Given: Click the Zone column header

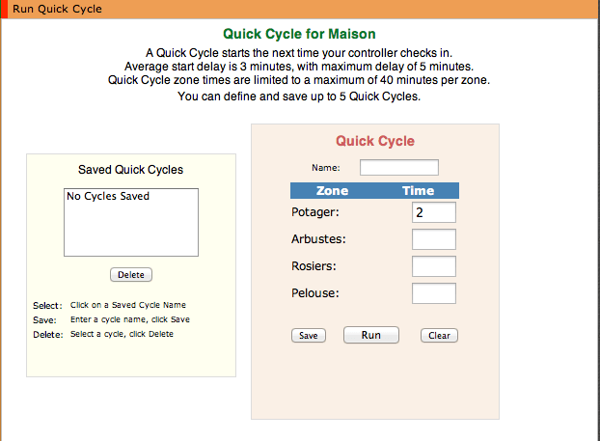Looking at the screenshot, I should point(332,191).
